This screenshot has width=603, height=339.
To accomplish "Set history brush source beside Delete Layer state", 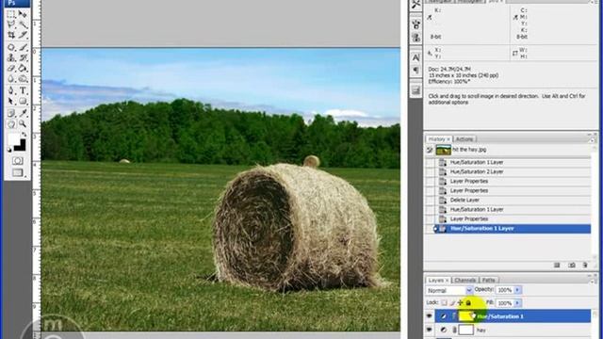I will coord(430,200).
